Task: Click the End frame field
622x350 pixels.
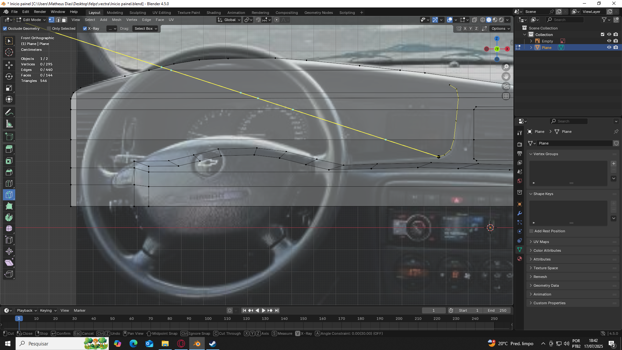Action: click(497, 310)
